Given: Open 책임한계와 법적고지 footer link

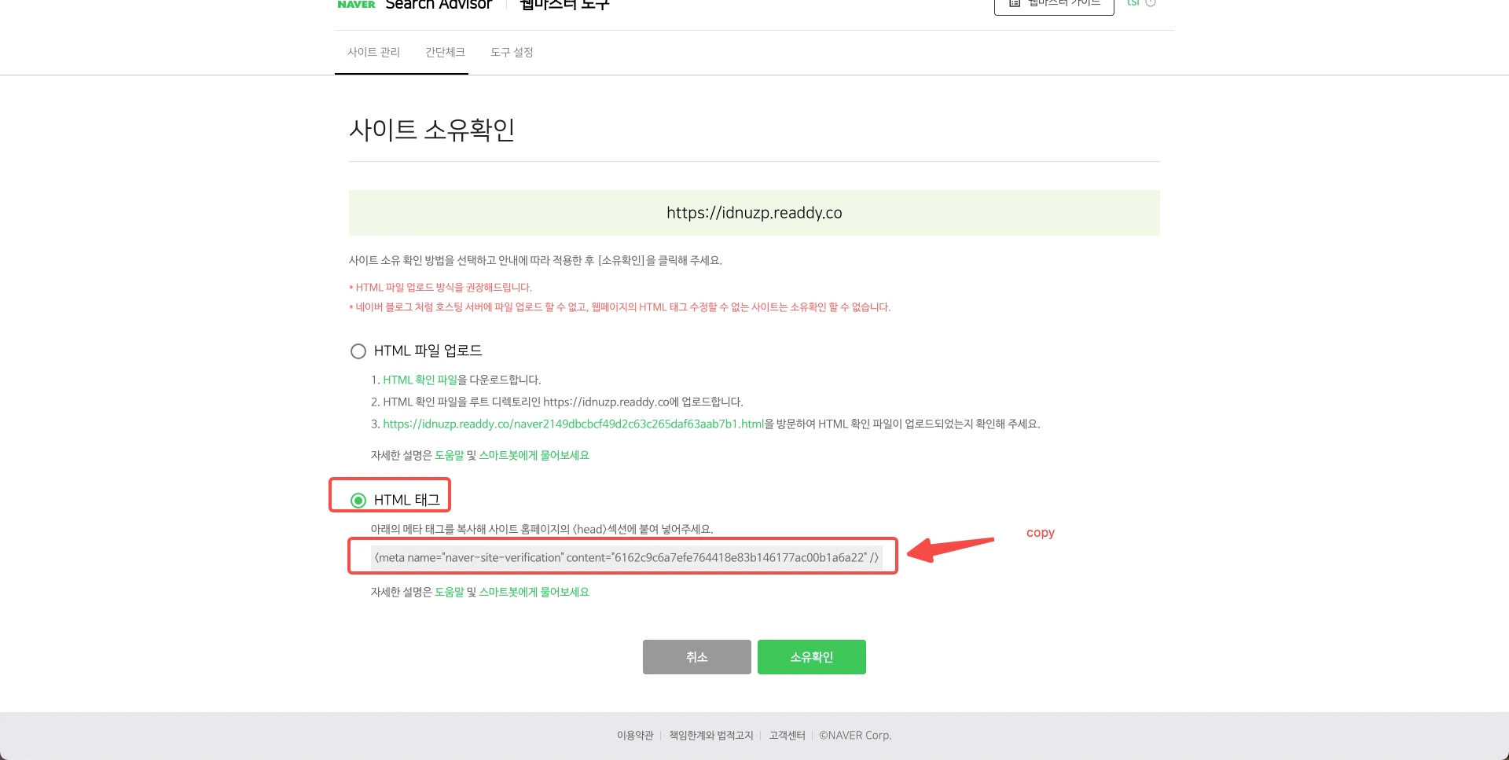Looking at the screenshot, I should (711, 736).
